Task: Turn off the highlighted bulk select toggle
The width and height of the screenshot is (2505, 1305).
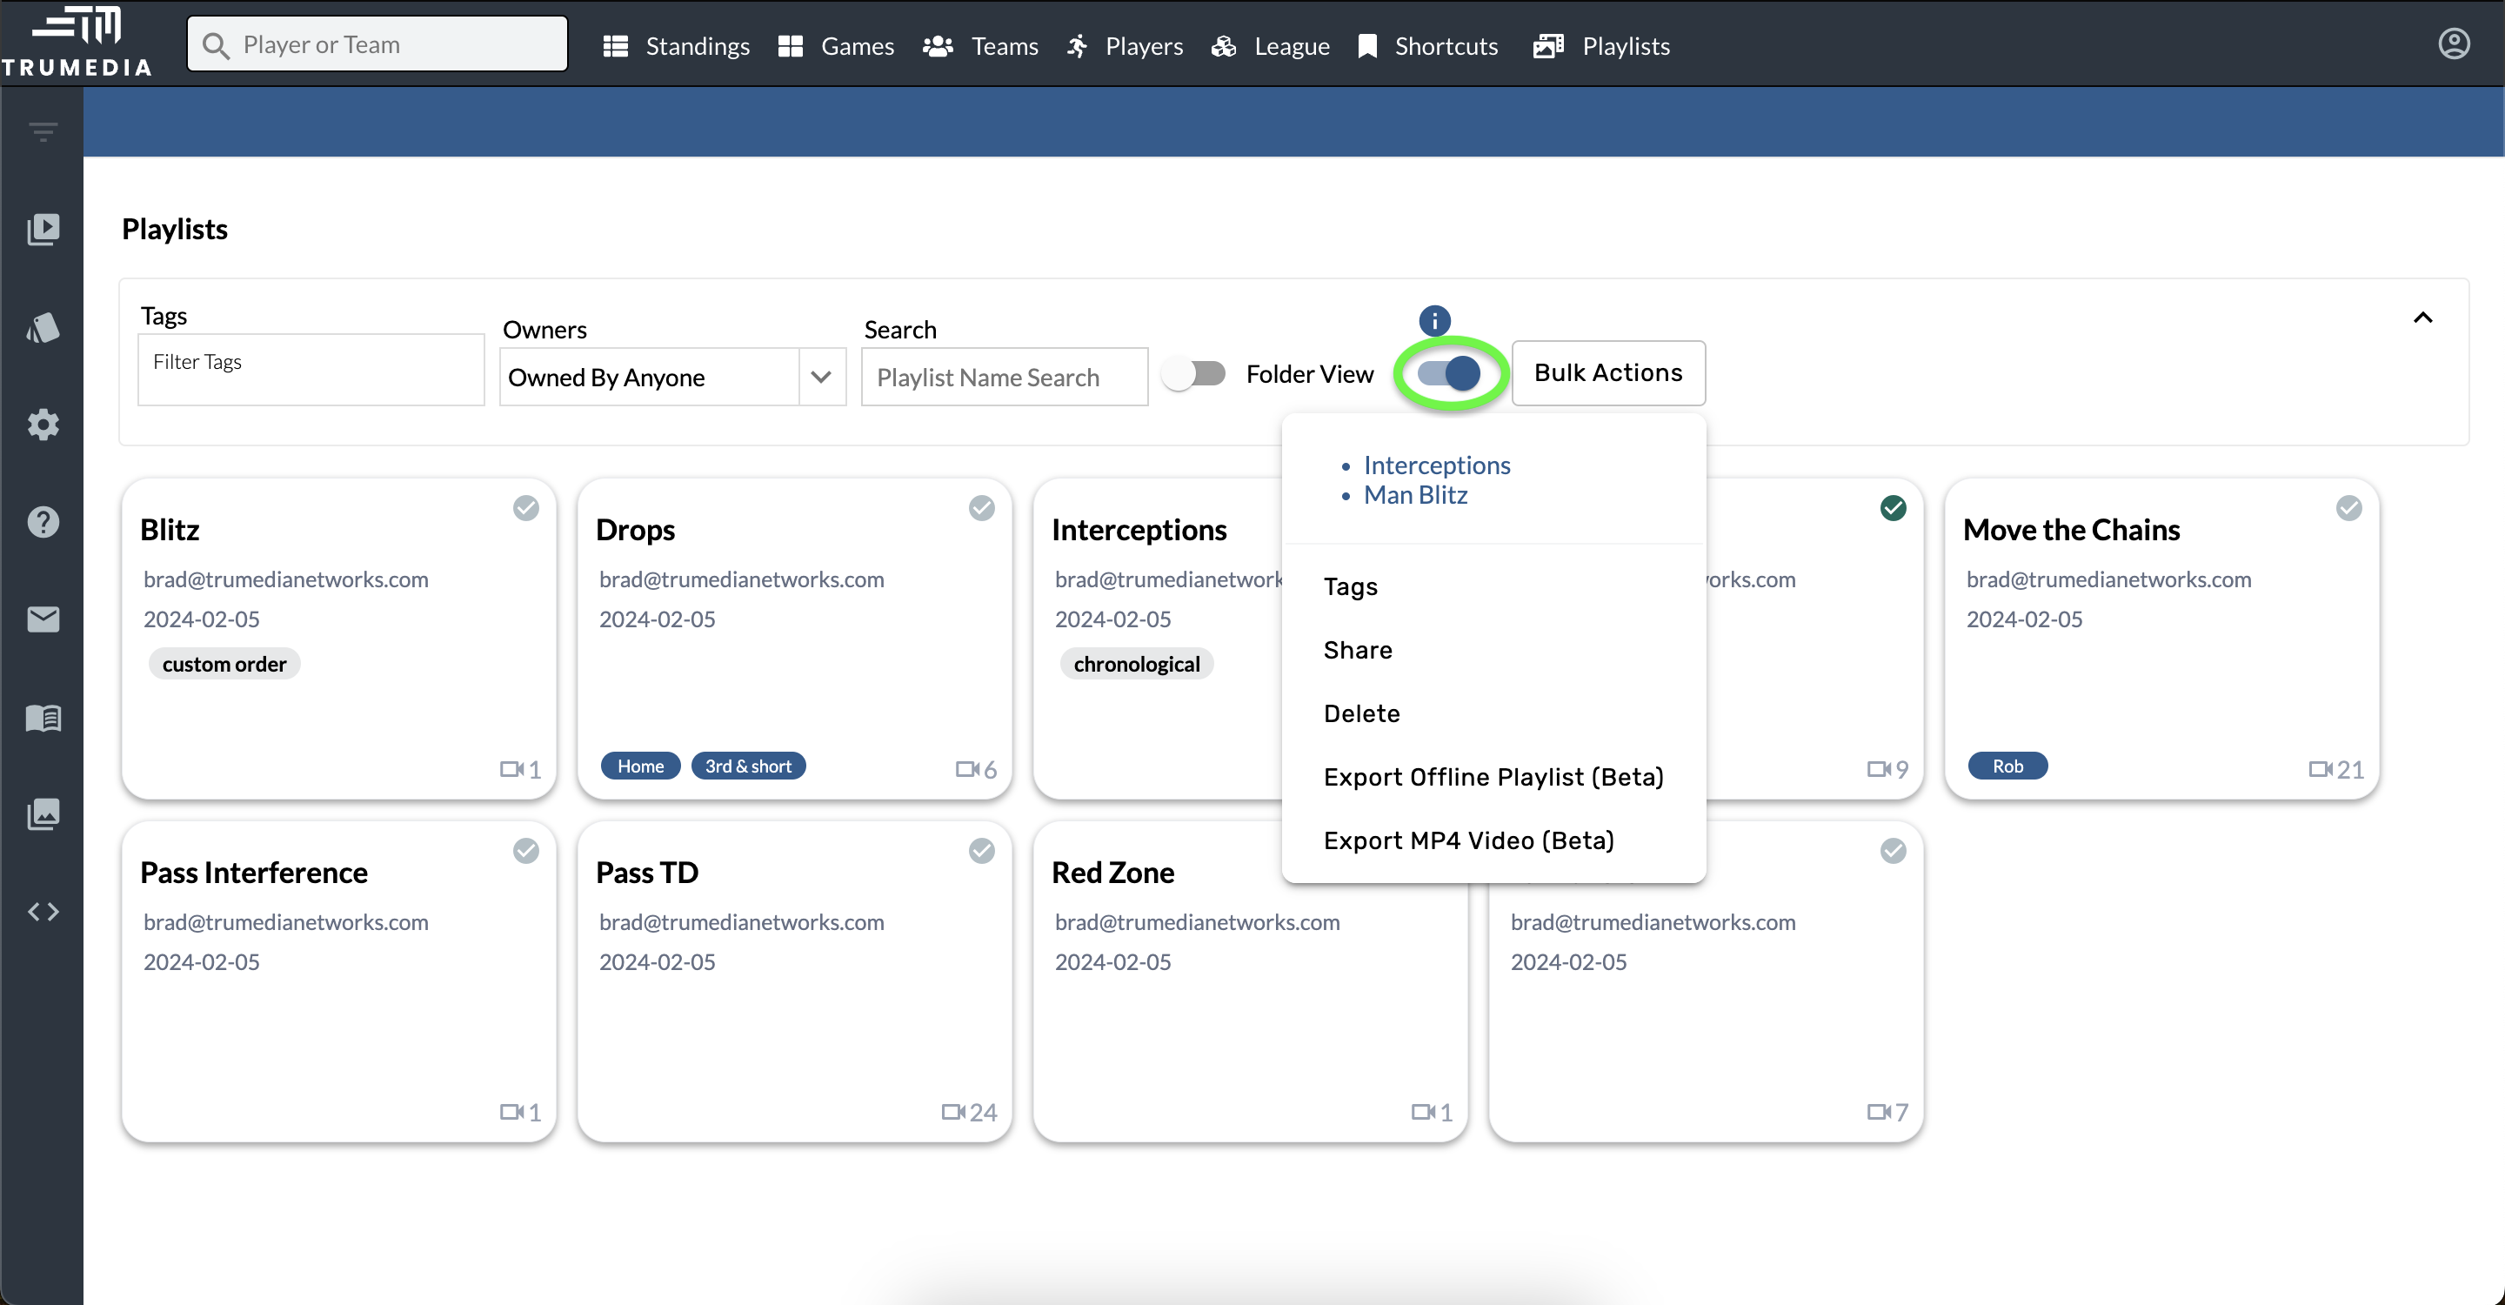Action: tap(1449, 373)
